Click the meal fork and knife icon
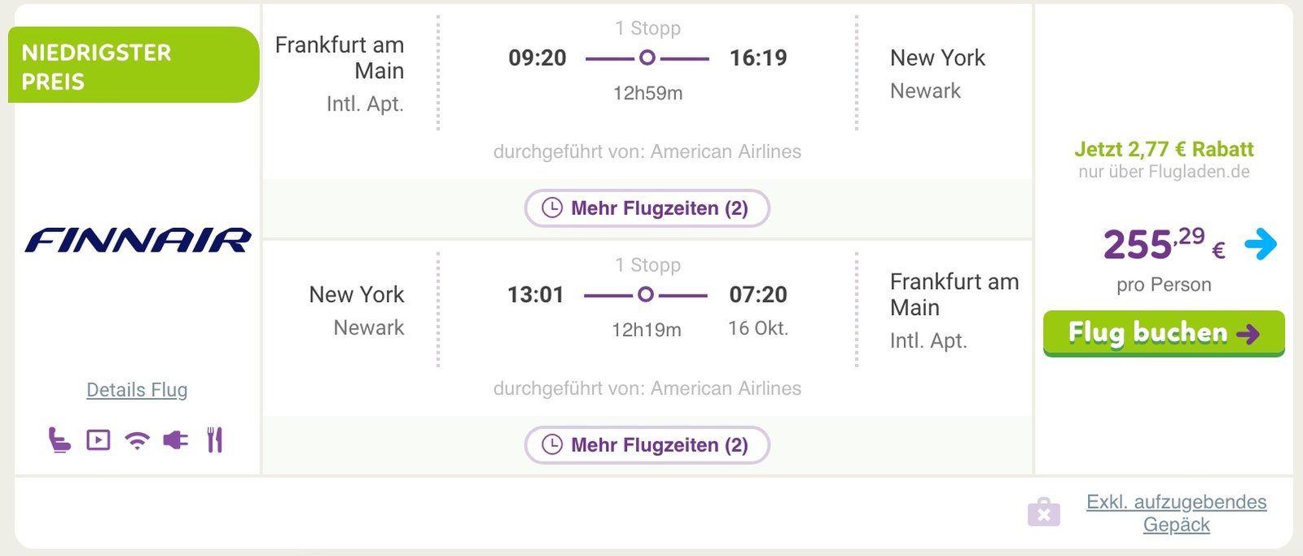 215,440
